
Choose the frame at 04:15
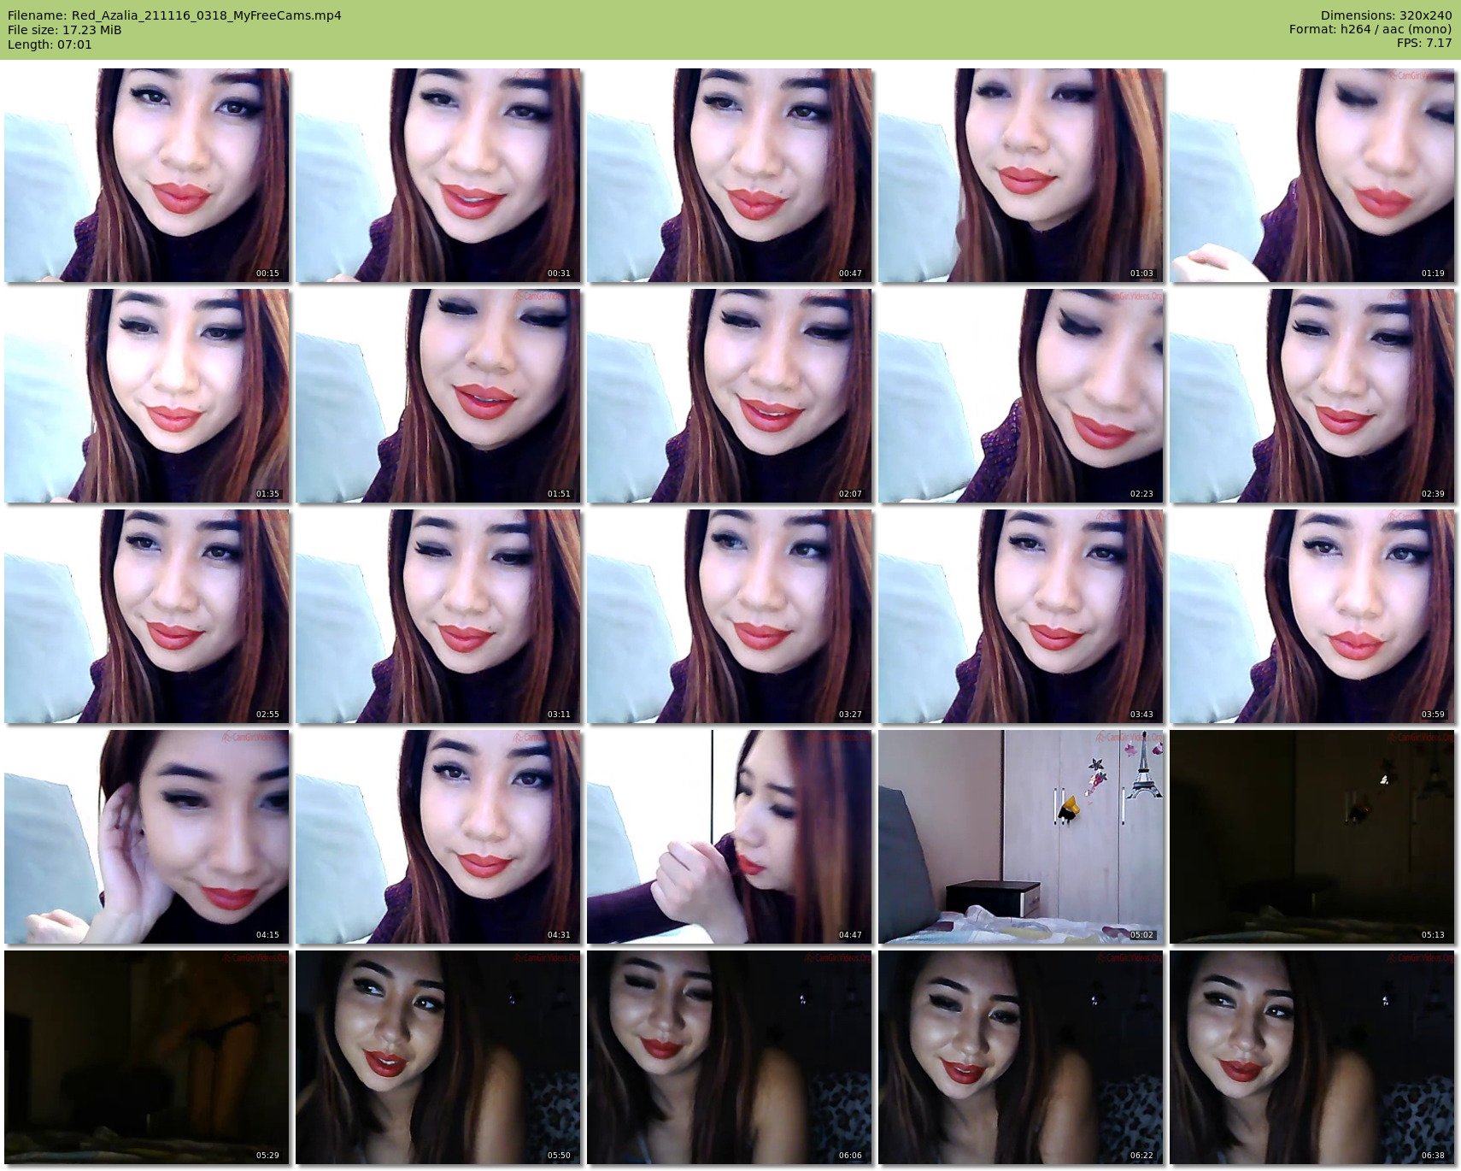point(147,837)
